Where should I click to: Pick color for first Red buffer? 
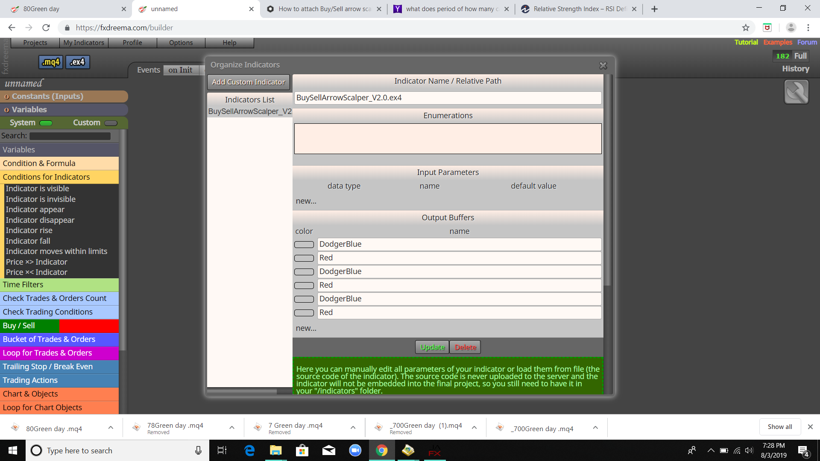coord(304,258)
